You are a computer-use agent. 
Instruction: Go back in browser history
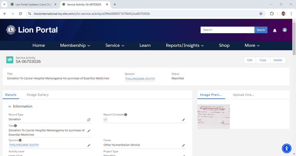5,14
